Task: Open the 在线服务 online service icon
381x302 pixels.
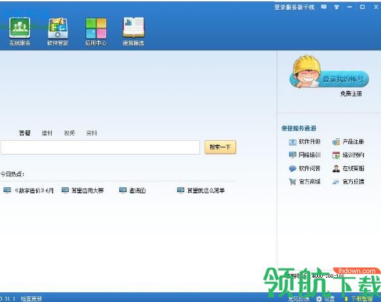Action: pyautogui.click(x=20, y=28)
